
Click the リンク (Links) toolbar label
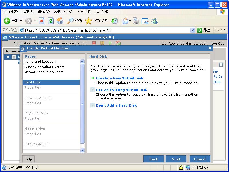pyautogui.click(x=218, y=30)
